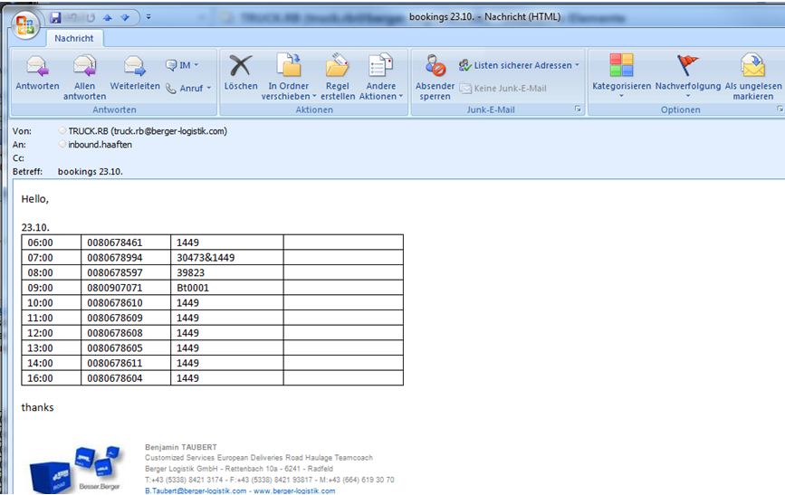Click the booking number 0080678597
Screen dimensions: 785x495
coord(115,272)
